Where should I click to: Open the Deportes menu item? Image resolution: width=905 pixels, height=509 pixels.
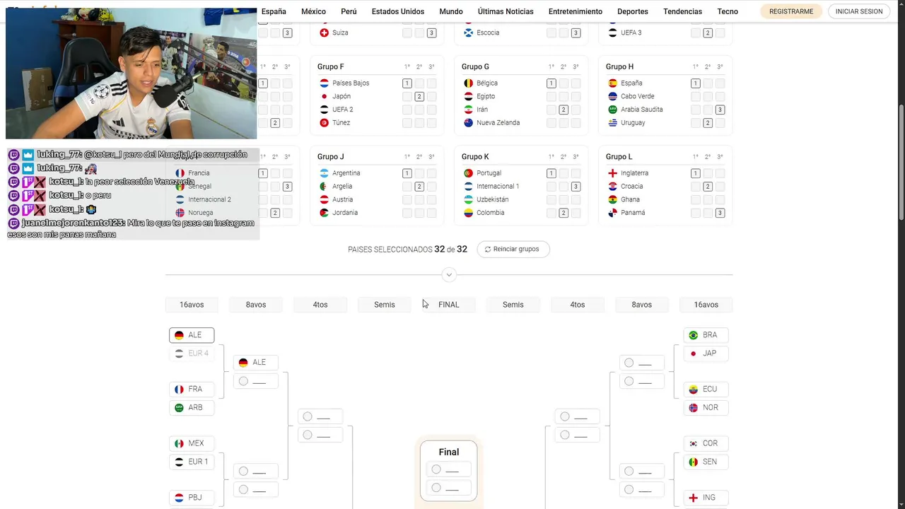coord(632,11)
